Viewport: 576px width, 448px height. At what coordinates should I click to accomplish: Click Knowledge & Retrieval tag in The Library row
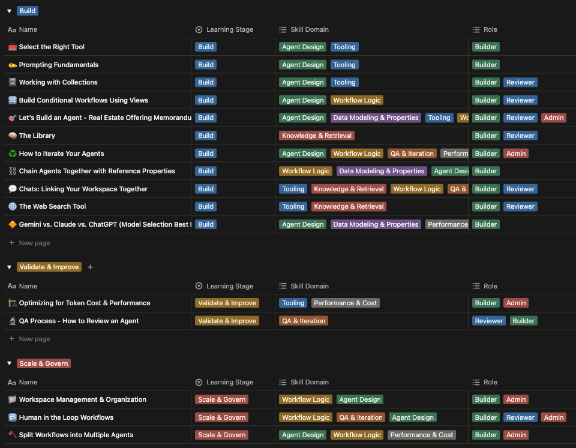(317, 136)
